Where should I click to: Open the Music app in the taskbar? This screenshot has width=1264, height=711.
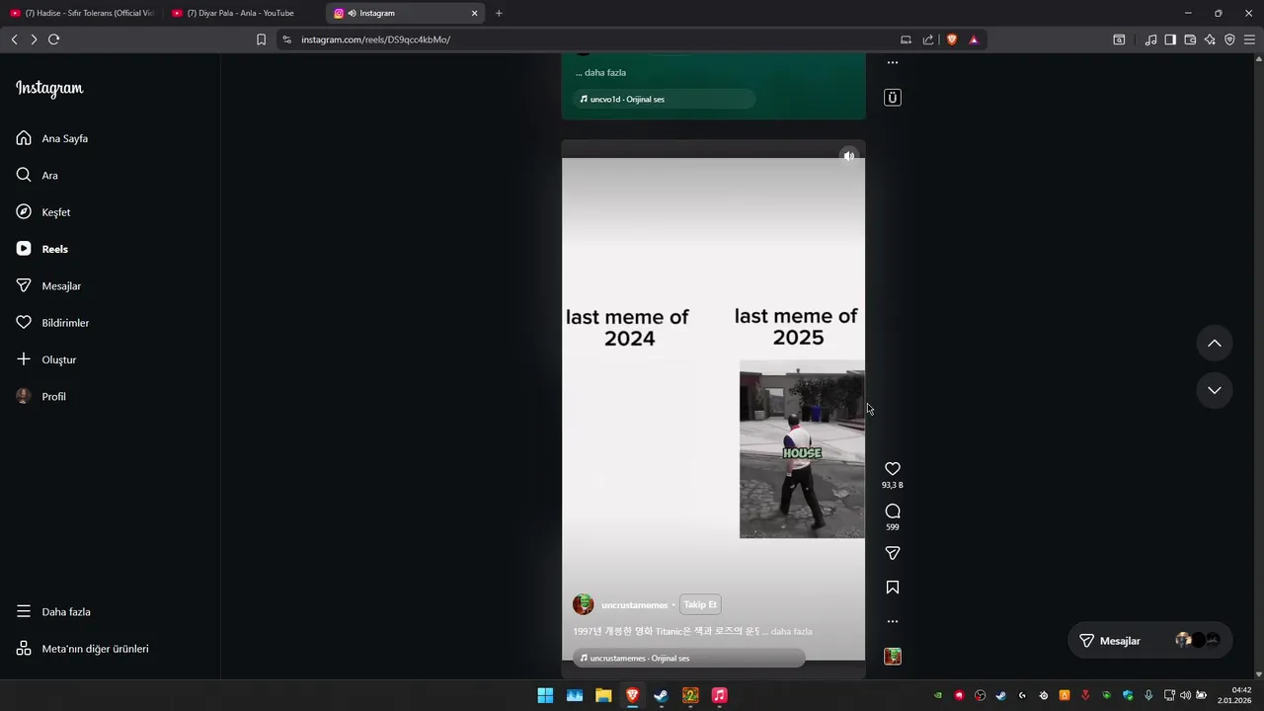(719, 695)
